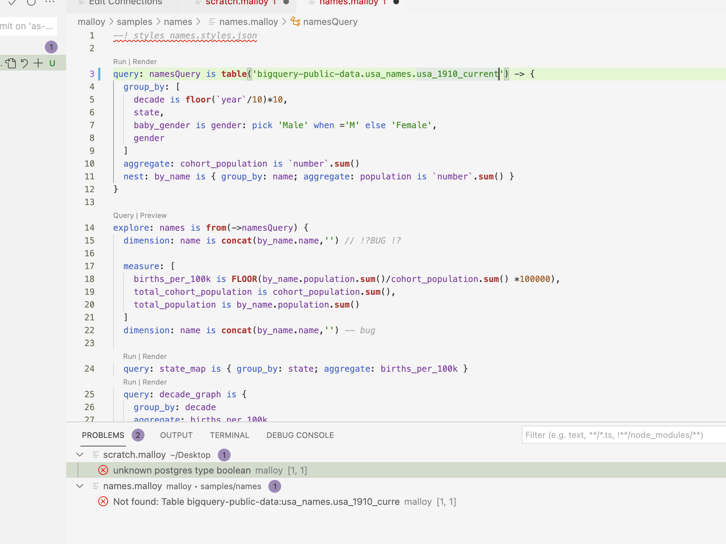Click the 'U' untracked file badge
Image resolution: width=726 pixels, height=544 pixels.
(52, 63)
